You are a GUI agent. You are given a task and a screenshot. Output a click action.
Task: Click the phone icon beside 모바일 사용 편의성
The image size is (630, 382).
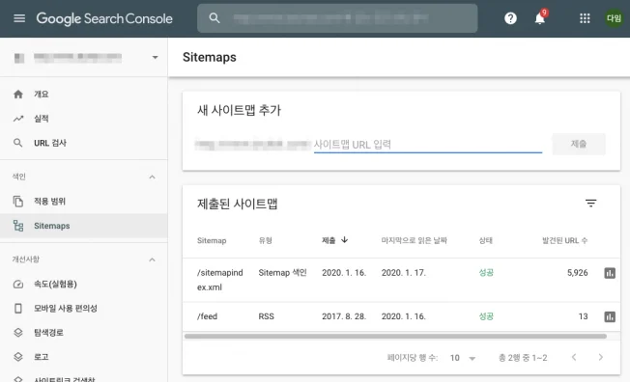click(x=18, y=308)
